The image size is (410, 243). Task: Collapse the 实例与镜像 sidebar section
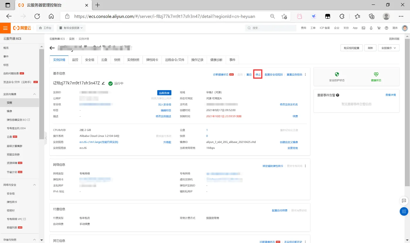pyautogui.click(x=35, y=94)
